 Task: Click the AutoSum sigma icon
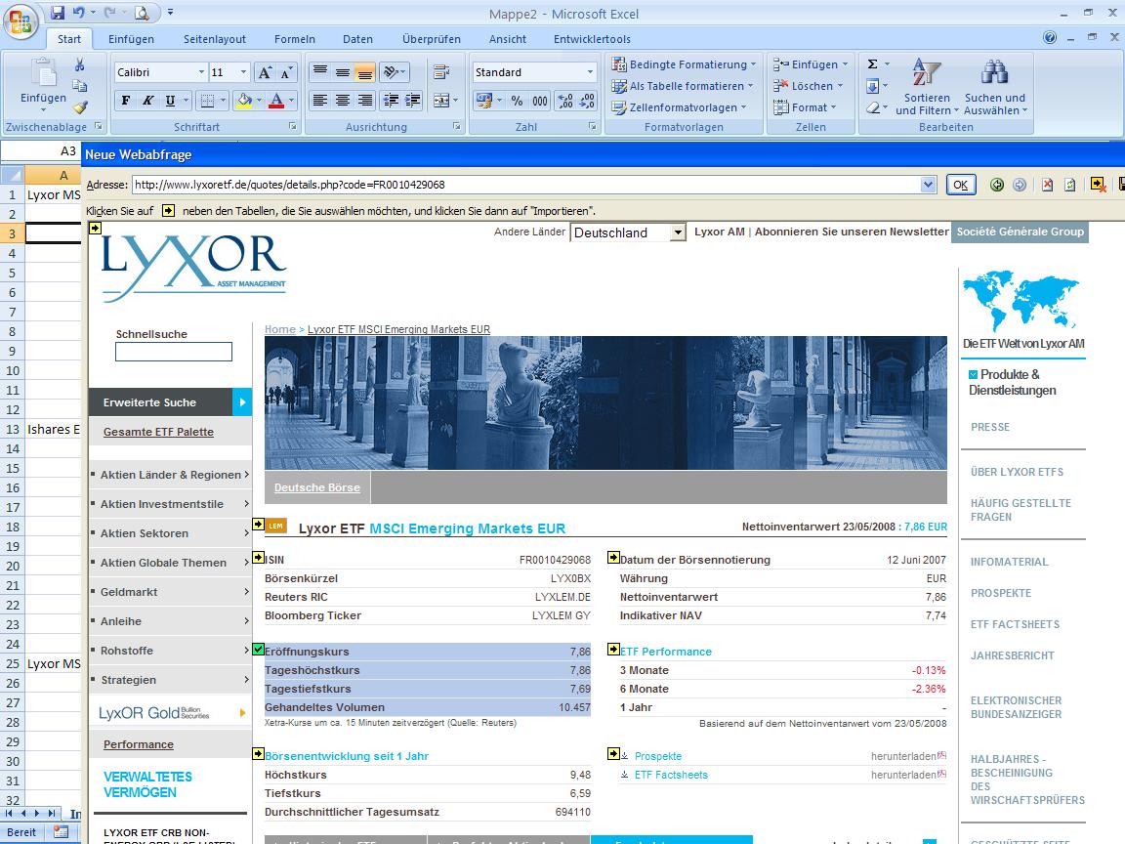pyautogui.click(x=872, y=63)
